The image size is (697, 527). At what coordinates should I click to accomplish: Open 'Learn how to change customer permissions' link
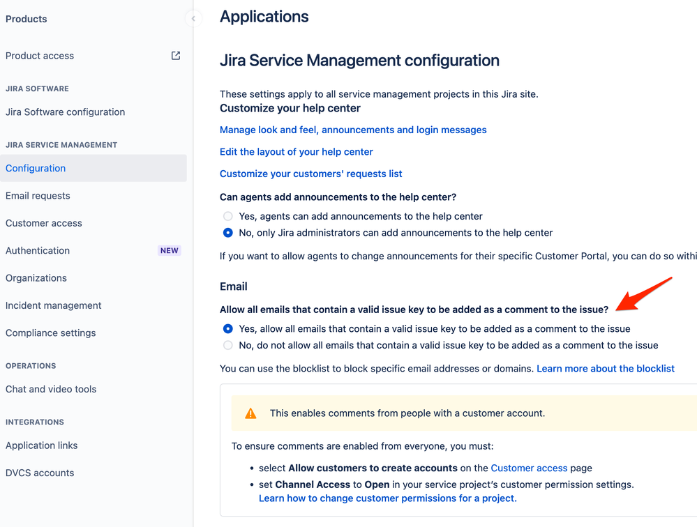pyautogui.click(x=387, y=498)
